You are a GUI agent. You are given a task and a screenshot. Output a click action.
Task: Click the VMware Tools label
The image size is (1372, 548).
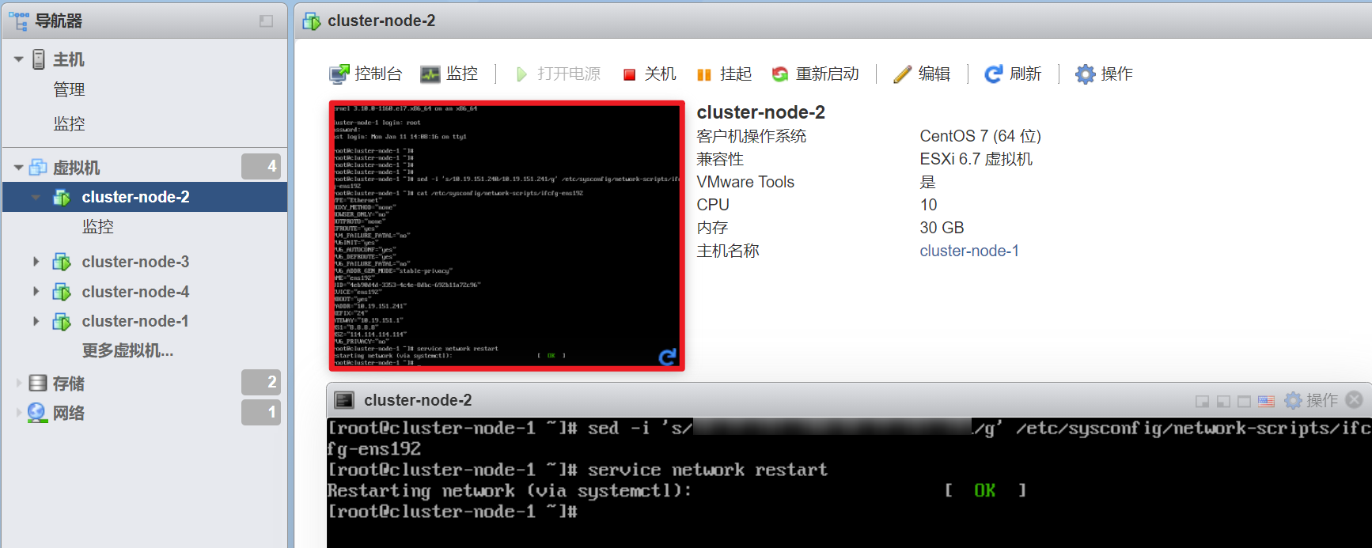[x=745, y=182]
